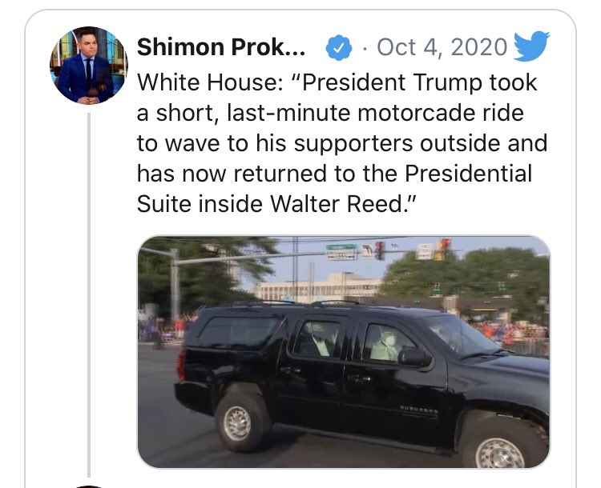Click the masked passenger in the SUV window
601x488 pixels.
[x=386, y=346]
